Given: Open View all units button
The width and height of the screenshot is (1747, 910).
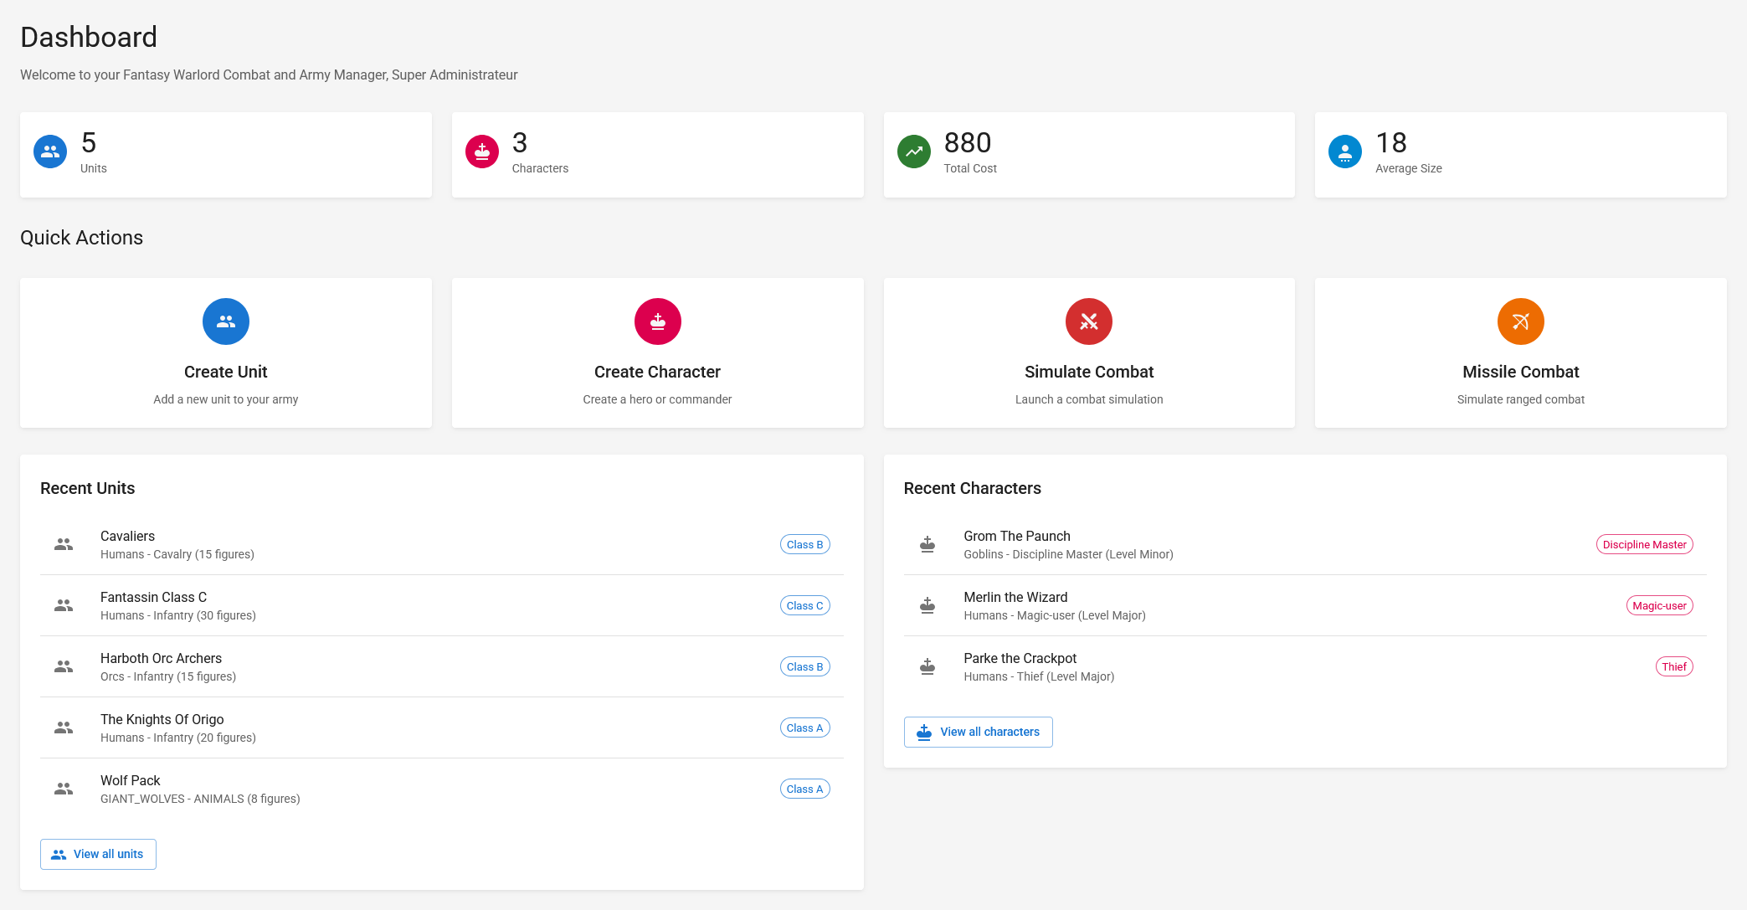Looking at the screenshot, I should 98,854.
